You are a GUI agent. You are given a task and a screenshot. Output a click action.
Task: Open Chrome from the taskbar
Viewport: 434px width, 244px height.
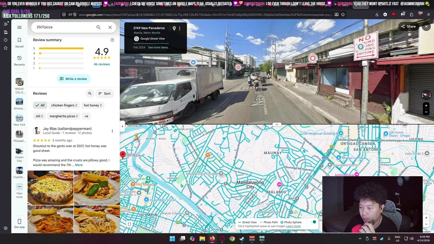[x=232, y=239]
